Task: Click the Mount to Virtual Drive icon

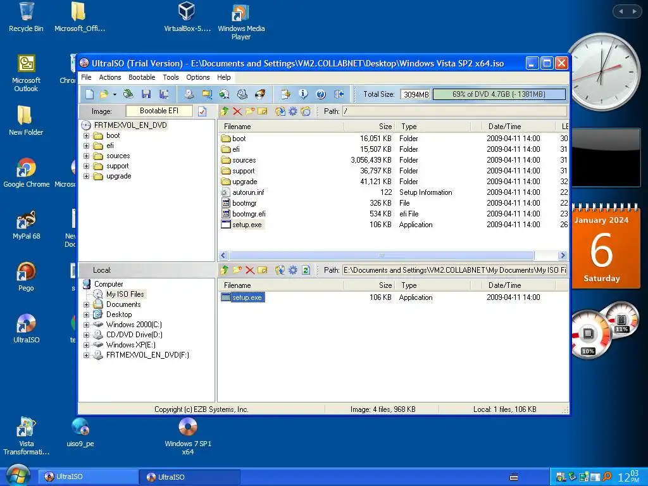Action: 242,94
